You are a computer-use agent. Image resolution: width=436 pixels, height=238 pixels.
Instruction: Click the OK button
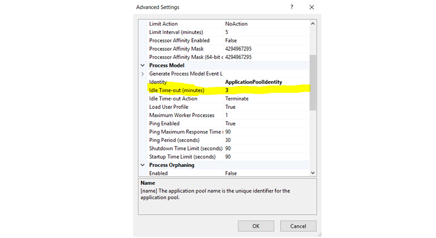(255, 226)
